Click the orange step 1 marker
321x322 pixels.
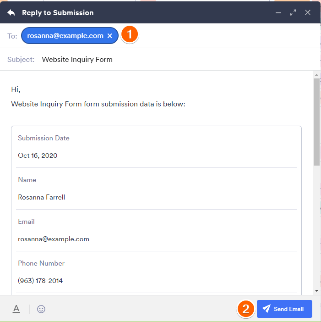point(130,35)
